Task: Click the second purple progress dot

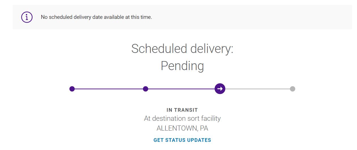Action: point(146,89)
